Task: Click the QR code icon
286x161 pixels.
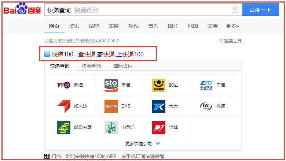Action: pos(47,156)
